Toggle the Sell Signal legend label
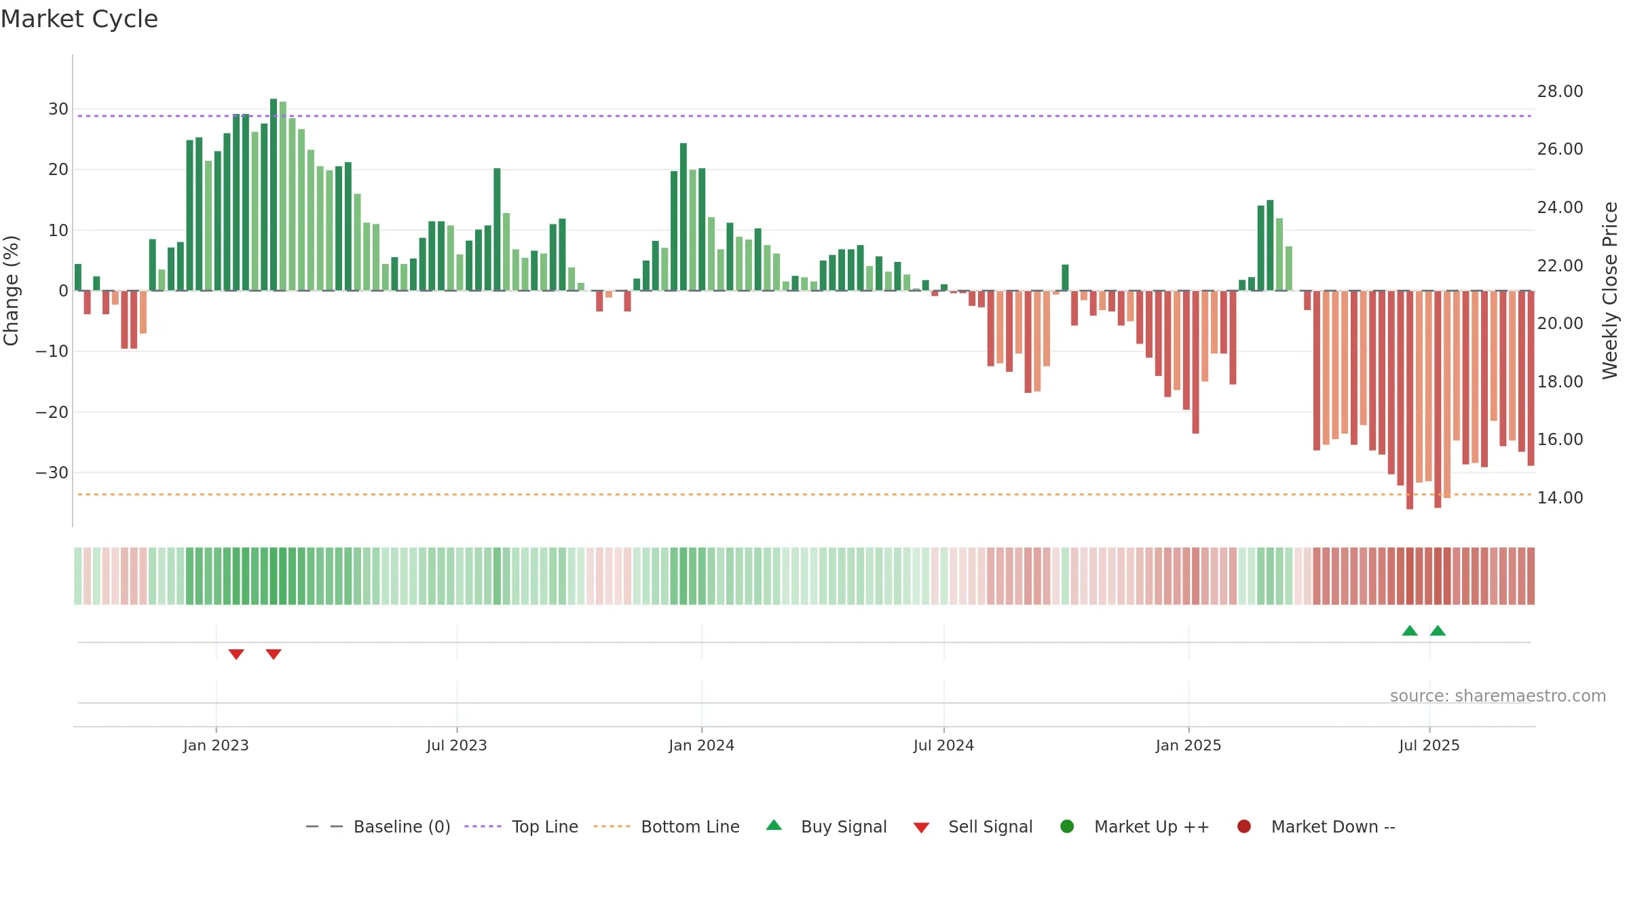Image resolution: width=1629 pixels, height=916 pixels. [x=990, y=826]
